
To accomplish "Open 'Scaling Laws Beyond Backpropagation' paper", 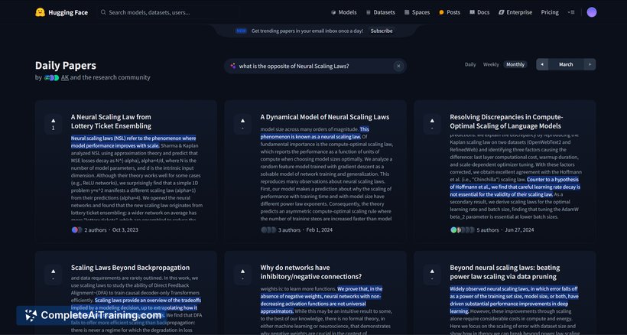I will [x=130, y=268].
